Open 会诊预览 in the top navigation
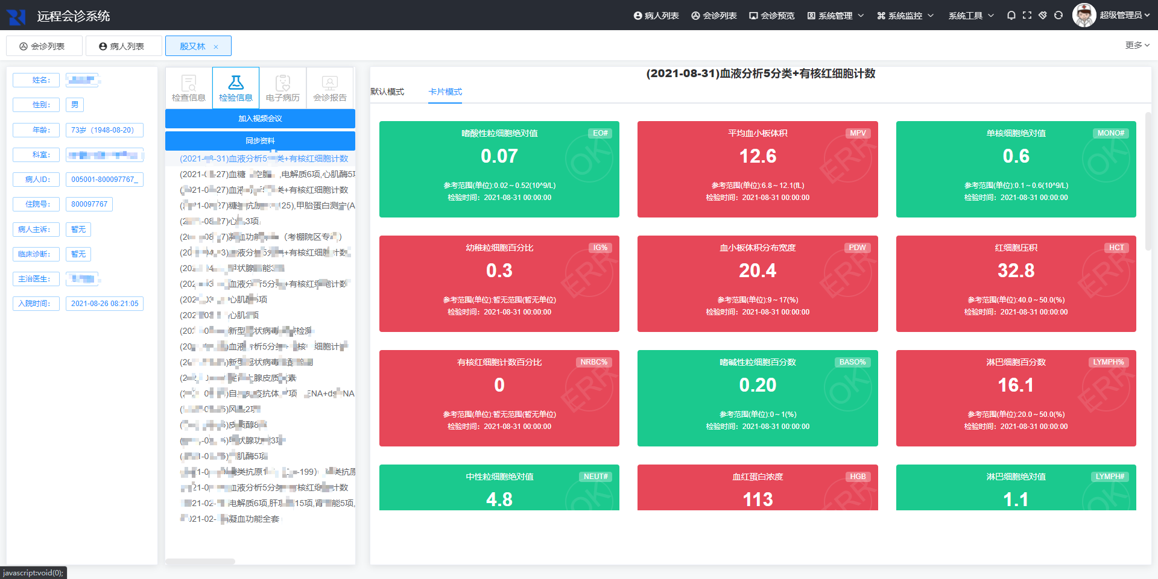1158x579 pixels. (772, 16)
